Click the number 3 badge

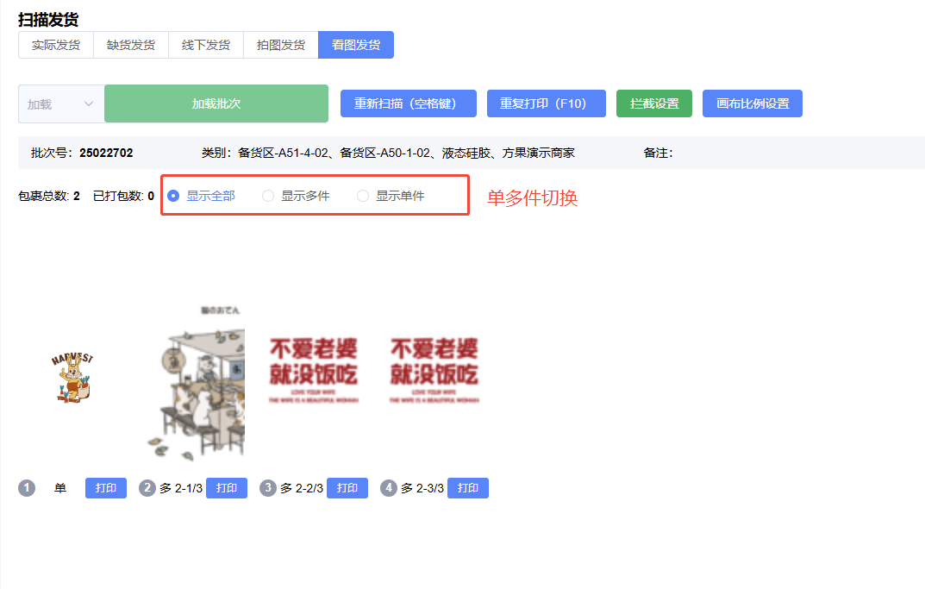pyautogui.click(x=268, y=488)
